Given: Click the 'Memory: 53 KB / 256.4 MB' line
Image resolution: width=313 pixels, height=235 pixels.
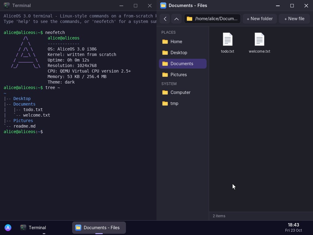Looking at the screenshot, I should point(77,76).
